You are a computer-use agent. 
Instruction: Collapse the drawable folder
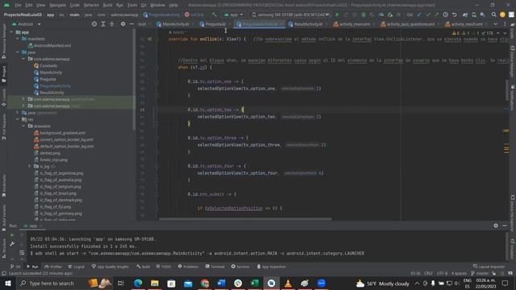[x=23, y=126]
